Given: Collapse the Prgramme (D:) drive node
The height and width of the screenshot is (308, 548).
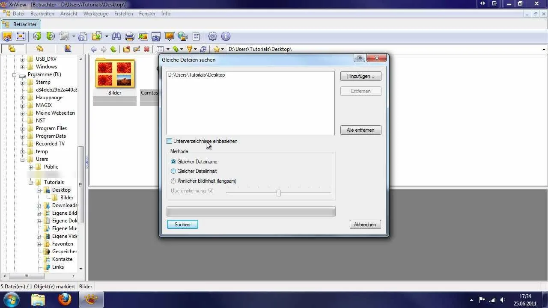Looking at the screenshot, I should (14, 74).
